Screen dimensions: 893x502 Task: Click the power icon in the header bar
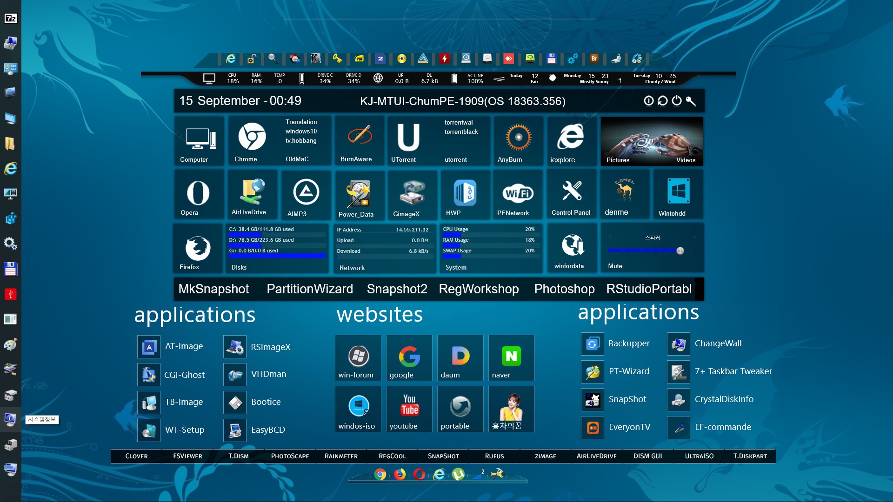pyautogui.click(x=677, y=101)
